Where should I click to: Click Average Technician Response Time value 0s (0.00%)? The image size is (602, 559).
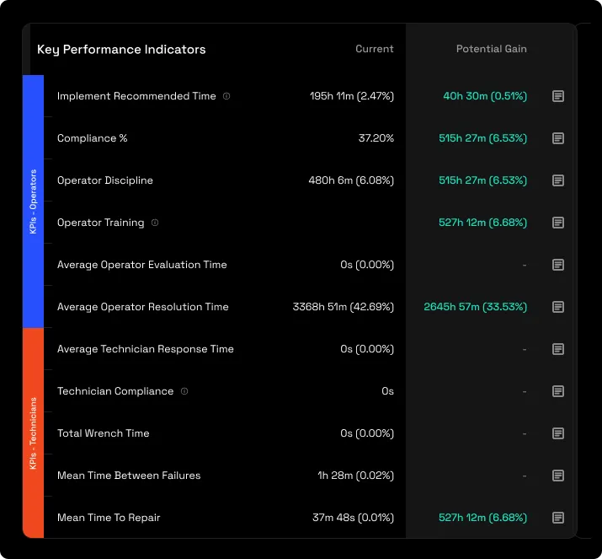tap(367, 349)
